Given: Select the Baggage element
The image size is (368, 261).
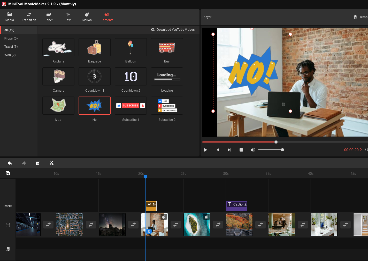Looking at the screenshot, I should [x=95, y=47].
